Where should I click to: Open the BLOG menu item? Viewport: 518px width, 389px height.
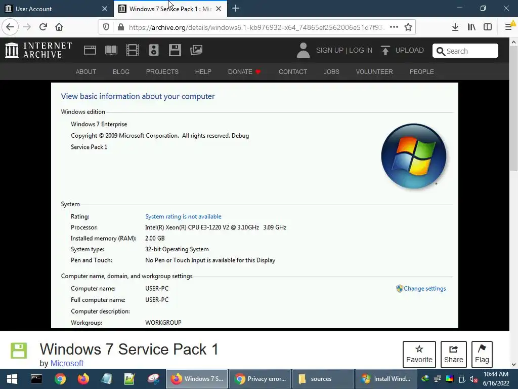click(121, 72)
